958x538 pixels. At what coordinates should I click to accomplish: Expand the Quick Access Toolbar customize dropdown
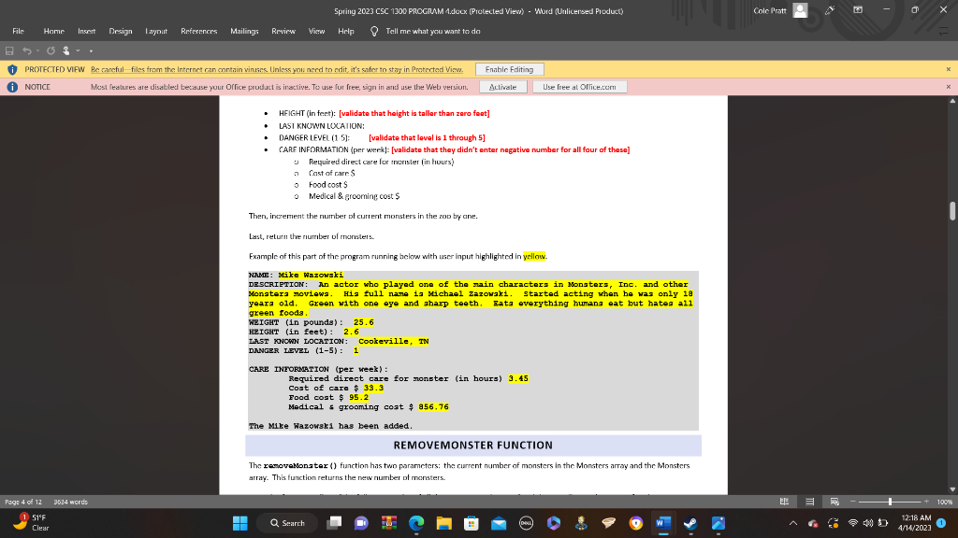tap(91, 50)
